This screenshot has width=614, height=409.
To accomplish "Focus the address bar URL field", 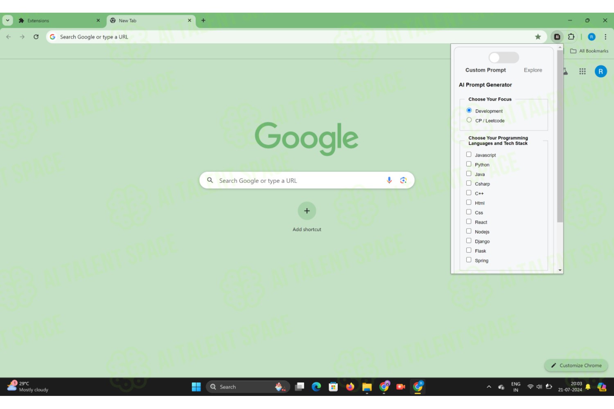I will 297,37.
